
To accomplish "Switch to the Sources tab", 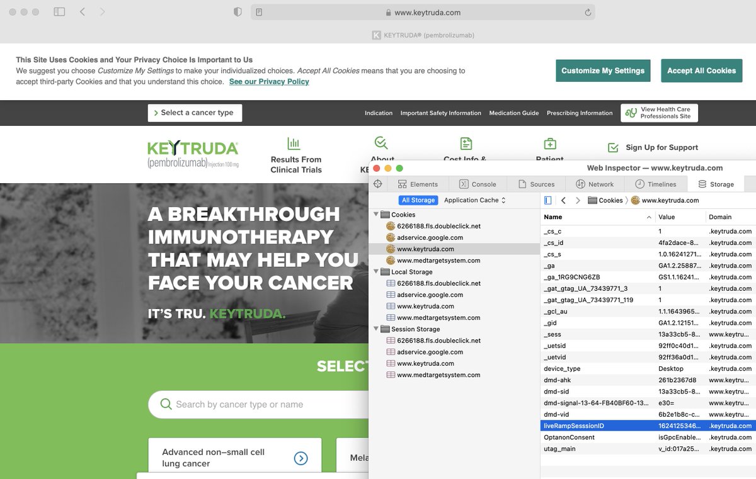I will click(536, 184).
